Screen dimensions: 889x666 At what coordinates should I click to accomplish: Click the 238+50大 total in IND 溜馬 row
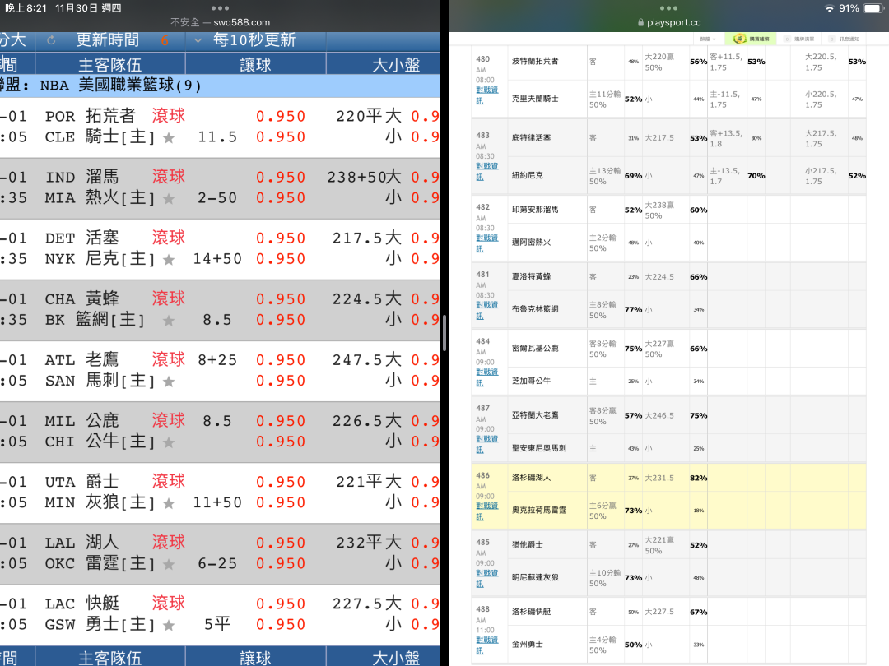[x=364, y=178]
